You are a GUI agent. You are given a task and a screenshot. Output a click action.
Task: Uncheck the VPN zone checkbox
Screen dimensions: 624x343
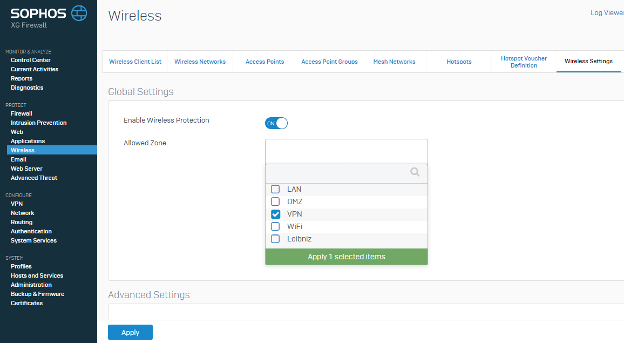pyautogui.click(x=275, y=214)
